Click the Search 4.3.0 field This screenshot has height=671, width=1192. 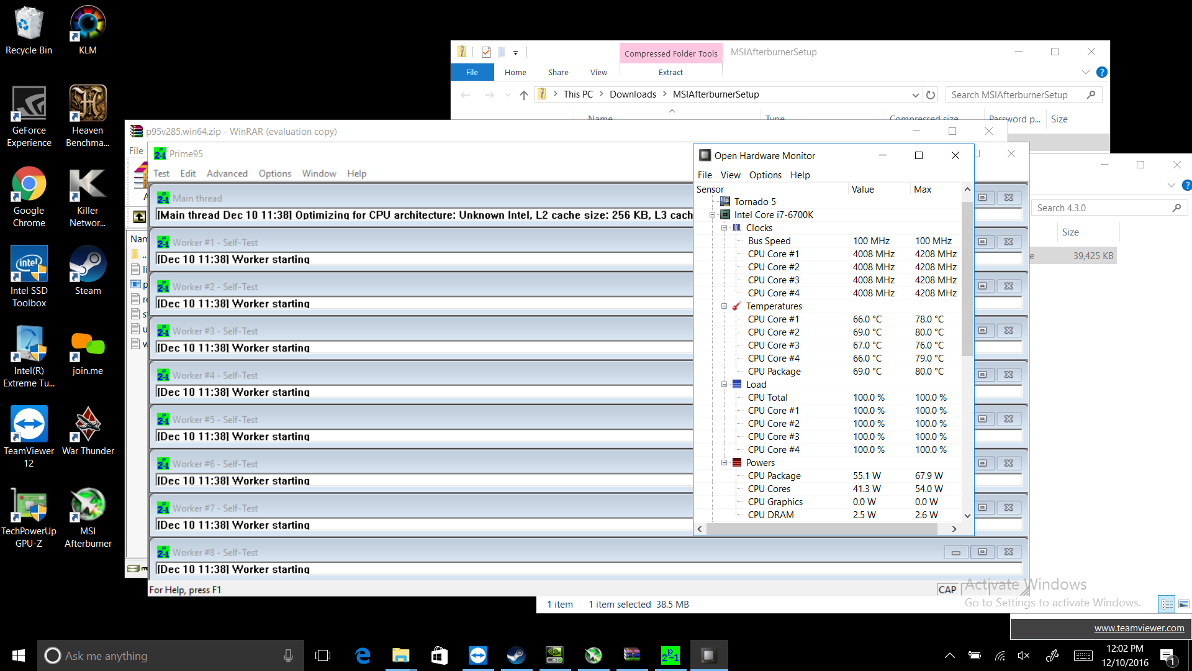coord(1109,208)
